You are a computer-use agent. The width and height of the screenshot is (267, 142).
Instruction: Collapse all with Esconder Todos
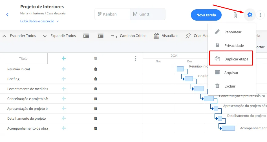20,36
